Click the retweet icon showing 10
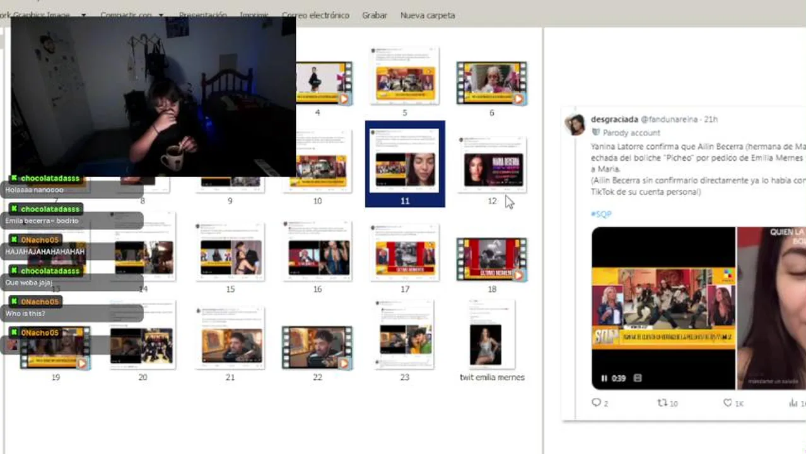Image resolution: width=806 pixels, height=454 pixels. pyautogui.click(x=662, y=402)
